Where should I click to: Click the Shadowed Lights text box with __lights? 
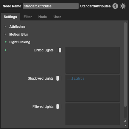(93, 88)
